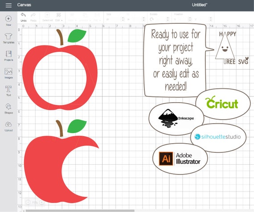This screenshot has height=212, width=254.
Task: Open the hamburger main menu
Action: click(8, 5)
